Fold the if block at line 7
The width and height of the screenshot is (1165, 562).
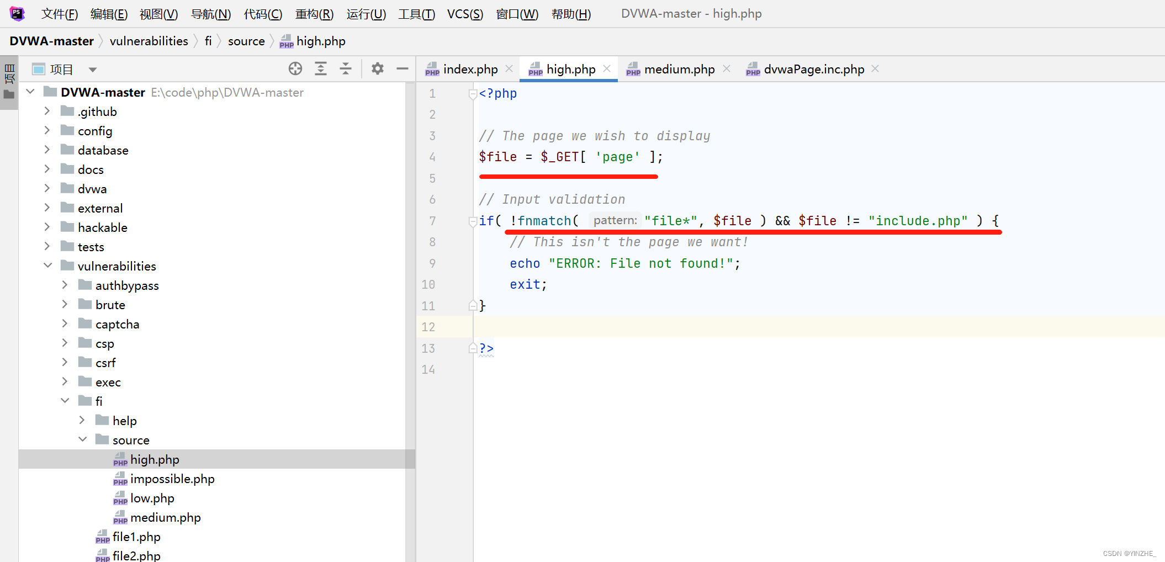pyautogui.click(x=473, y=221)
